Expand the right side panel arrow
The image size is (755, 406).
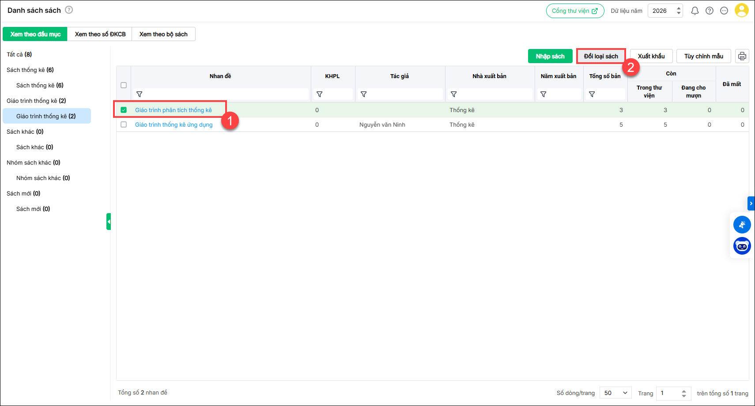click(x=751, y=203)
